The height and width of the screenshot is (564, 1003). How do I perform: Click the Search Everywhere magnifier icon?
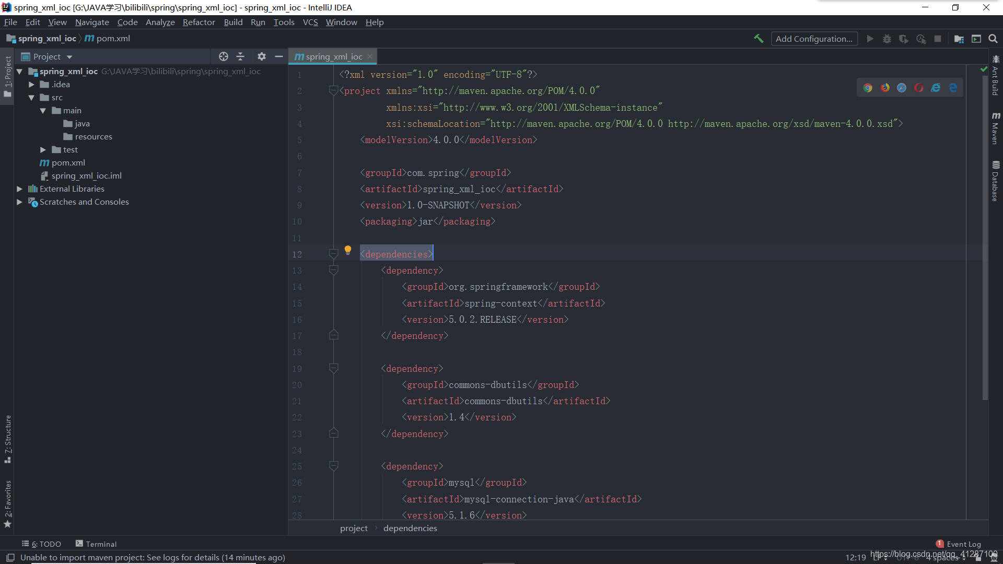[x=993, y=39]
